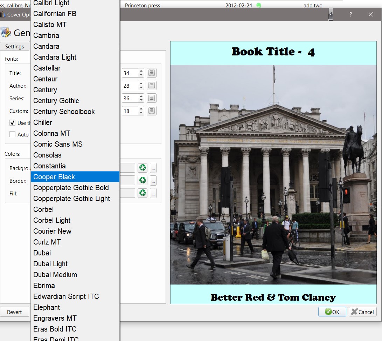
Task: Reset Background color with green recycle icon
Action: pos(143,168)
